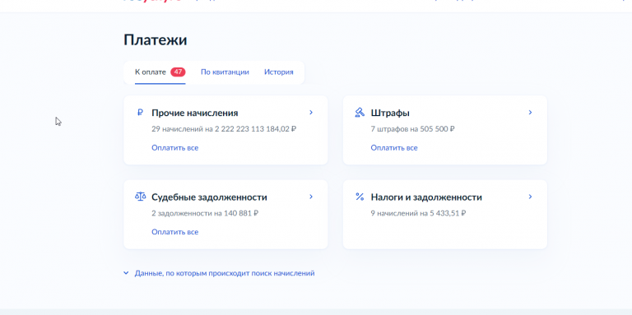Select the К оплате tab
This screenshot has width=632, height=315.
(160, 72)
